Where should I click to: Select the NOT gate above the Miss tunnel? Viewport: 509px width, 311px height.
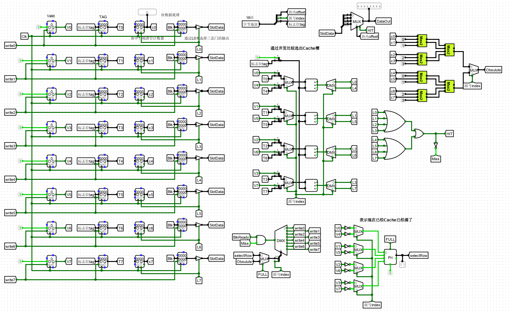pos(436,145)
